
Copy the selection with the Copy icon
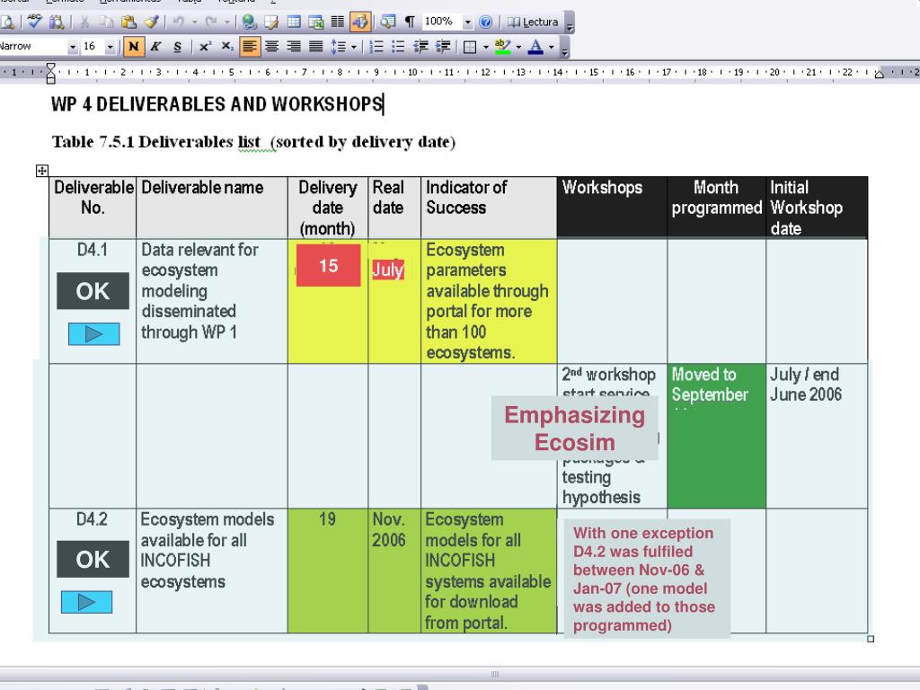pos(106,22)
